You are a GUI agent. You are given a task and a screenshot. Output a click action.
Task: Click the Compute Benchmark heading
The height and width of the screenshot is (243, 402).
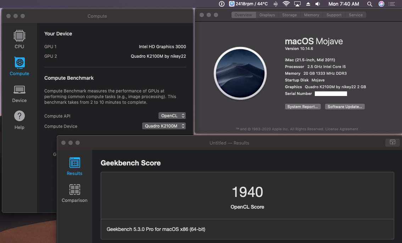tap(69, 78)
